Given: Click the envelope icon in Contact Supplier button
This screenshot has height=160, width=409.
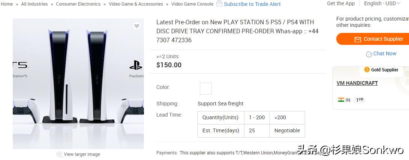Looking at the screenshot, I should click(x=358, y=39).
